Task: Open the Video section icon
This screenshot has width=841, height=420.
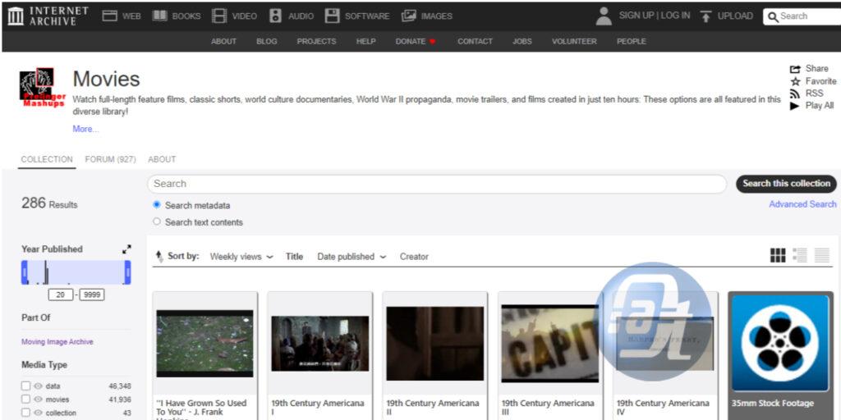Action: [218, 16]
